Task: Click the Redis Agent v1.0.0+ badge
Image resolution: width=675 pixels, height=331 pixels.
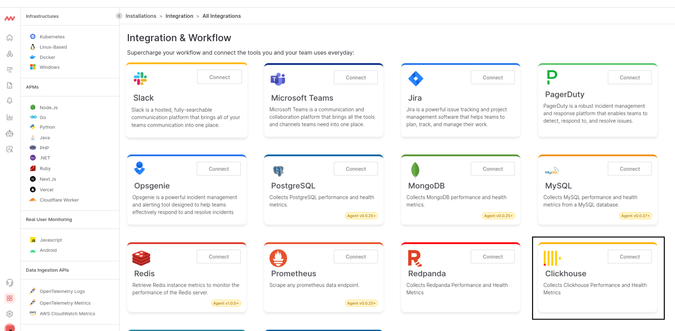Action: pos(226,303)
